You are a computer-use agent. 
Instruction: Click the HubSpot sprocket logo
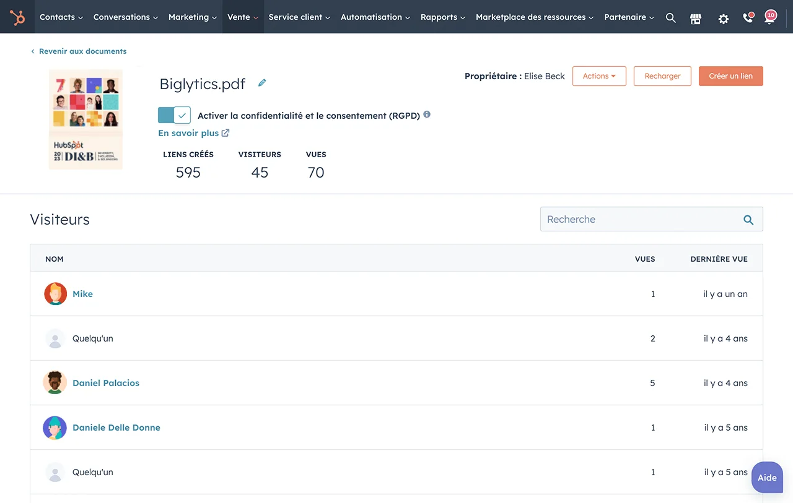coord(17,17)
